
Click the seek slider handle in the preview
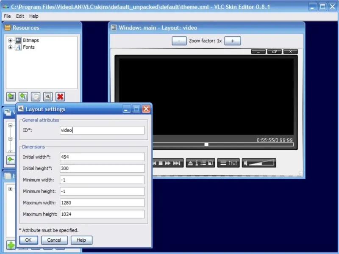[206, 144]
